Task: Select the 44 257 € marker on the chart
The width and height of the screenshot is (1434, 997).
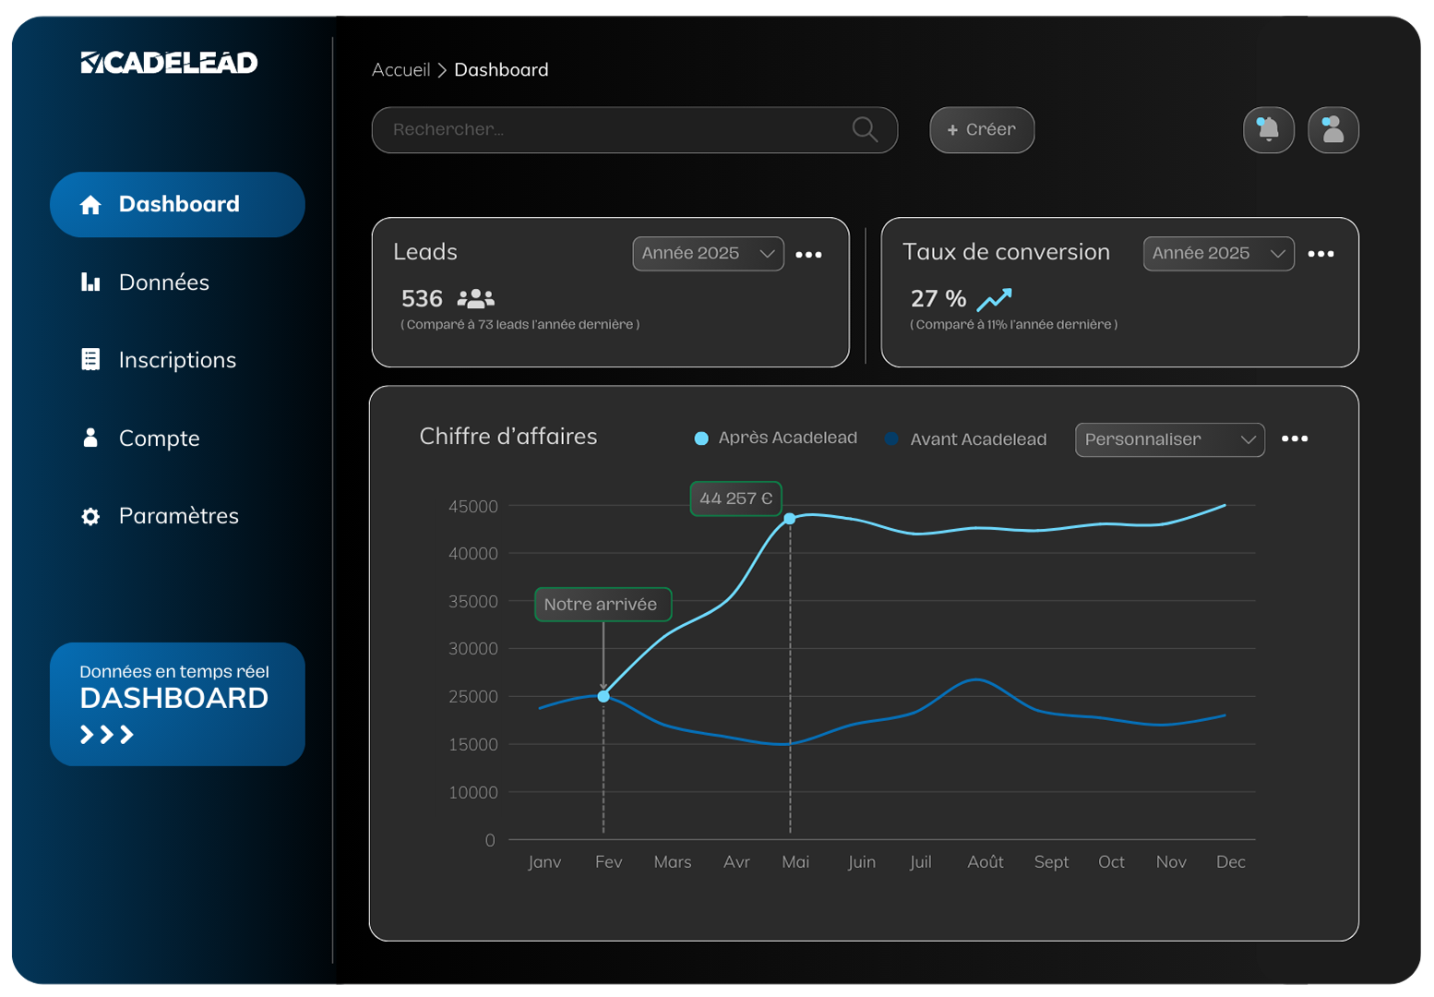Action: point(790,519)
